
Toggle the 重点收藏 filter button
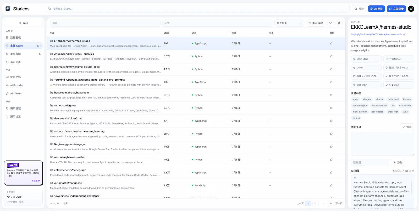click(316, 23)
